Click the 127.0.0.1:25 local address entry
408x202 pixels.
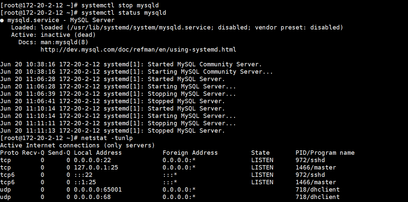(x=96, y=167)
